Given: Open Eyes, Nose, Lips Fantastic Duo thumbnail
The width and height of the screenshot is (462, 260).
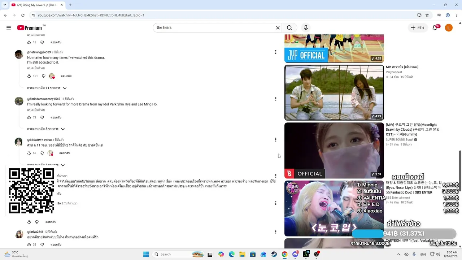Looking at the screenshot, I should point(334,208).
